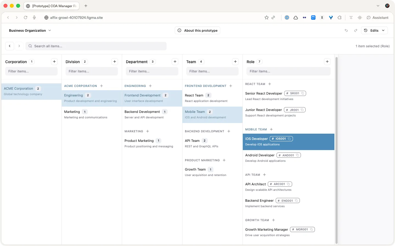Focus the Division filter items field
Image resolution: width=395 pixels, height=246 pixels.
coord(92,71)
